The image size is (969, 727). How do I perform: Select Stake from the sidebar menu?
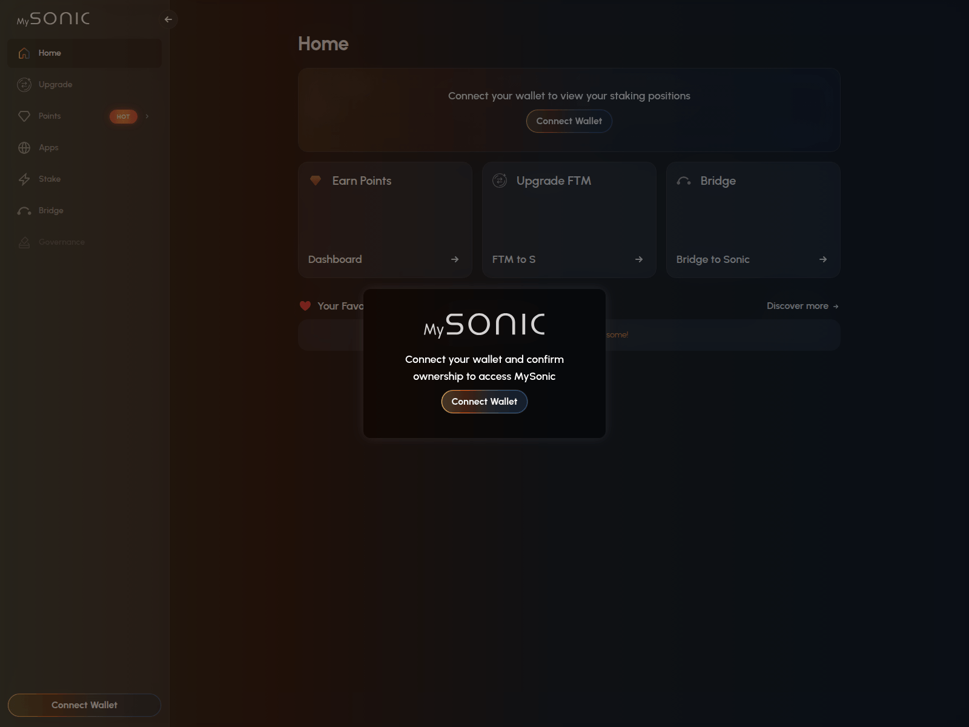49,179
